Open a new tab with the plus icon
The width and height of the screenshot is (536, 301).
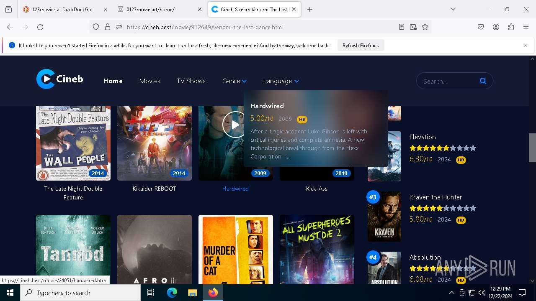[309, 9]
